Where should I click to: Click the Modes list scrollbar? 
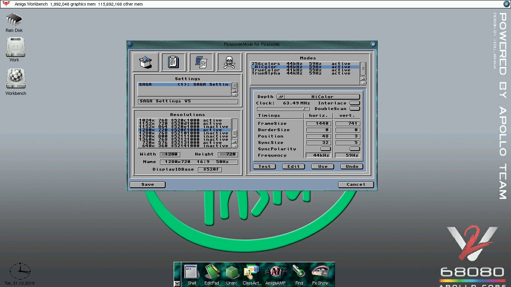pyautogui.click(x=363, y=69)
